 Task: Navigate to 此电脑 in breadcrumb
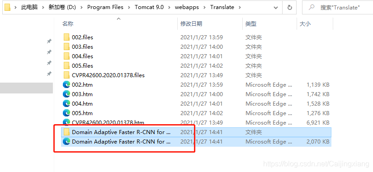29,7
